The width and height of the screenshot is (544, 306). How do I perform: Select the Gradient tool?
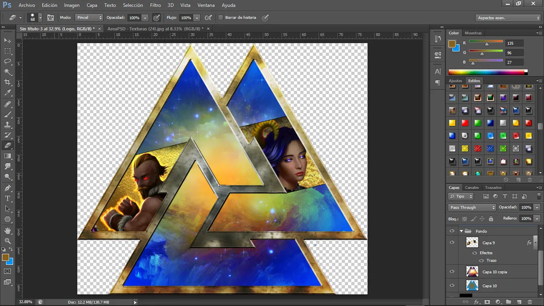coord(8,156)
